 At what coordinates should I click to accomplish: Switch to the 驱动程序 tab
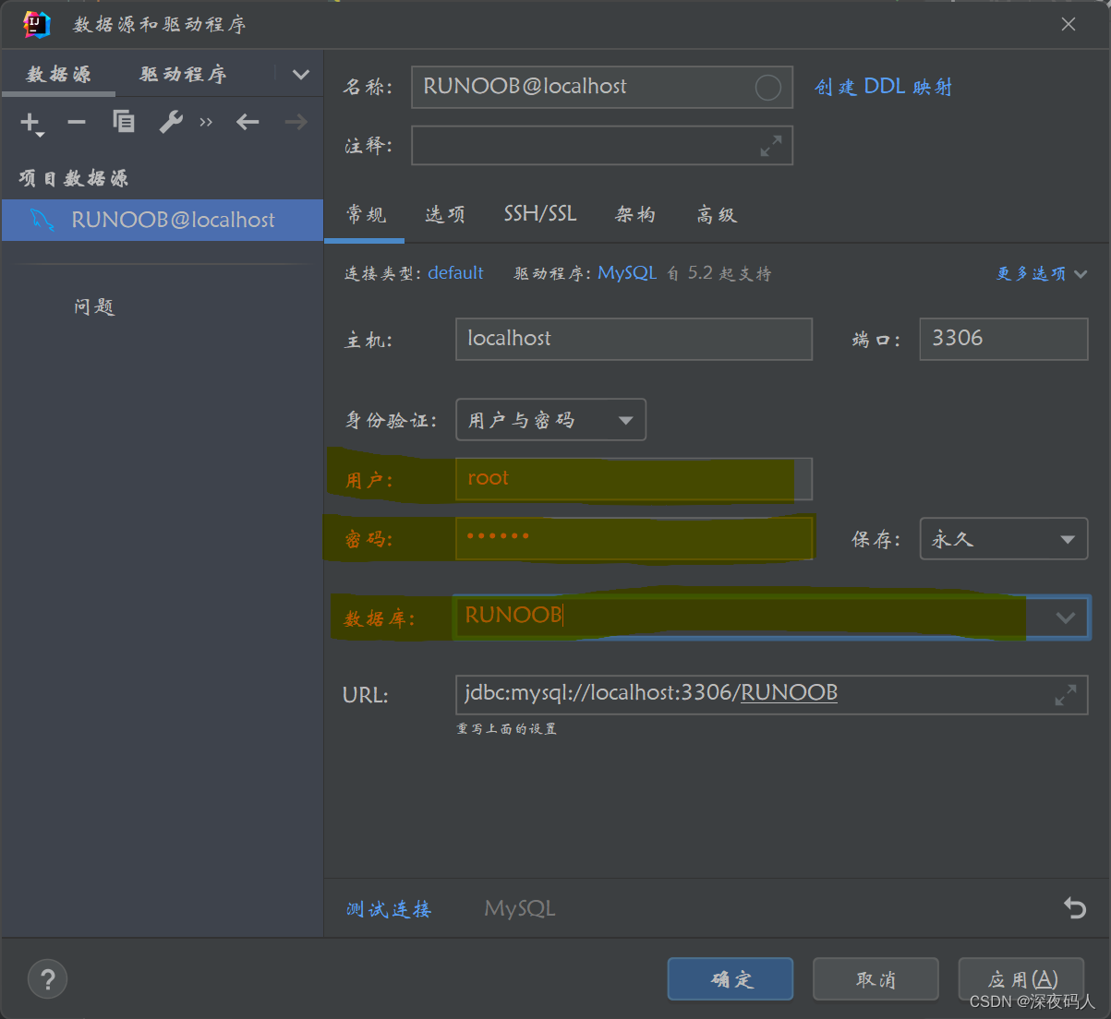tap(183, 74)
